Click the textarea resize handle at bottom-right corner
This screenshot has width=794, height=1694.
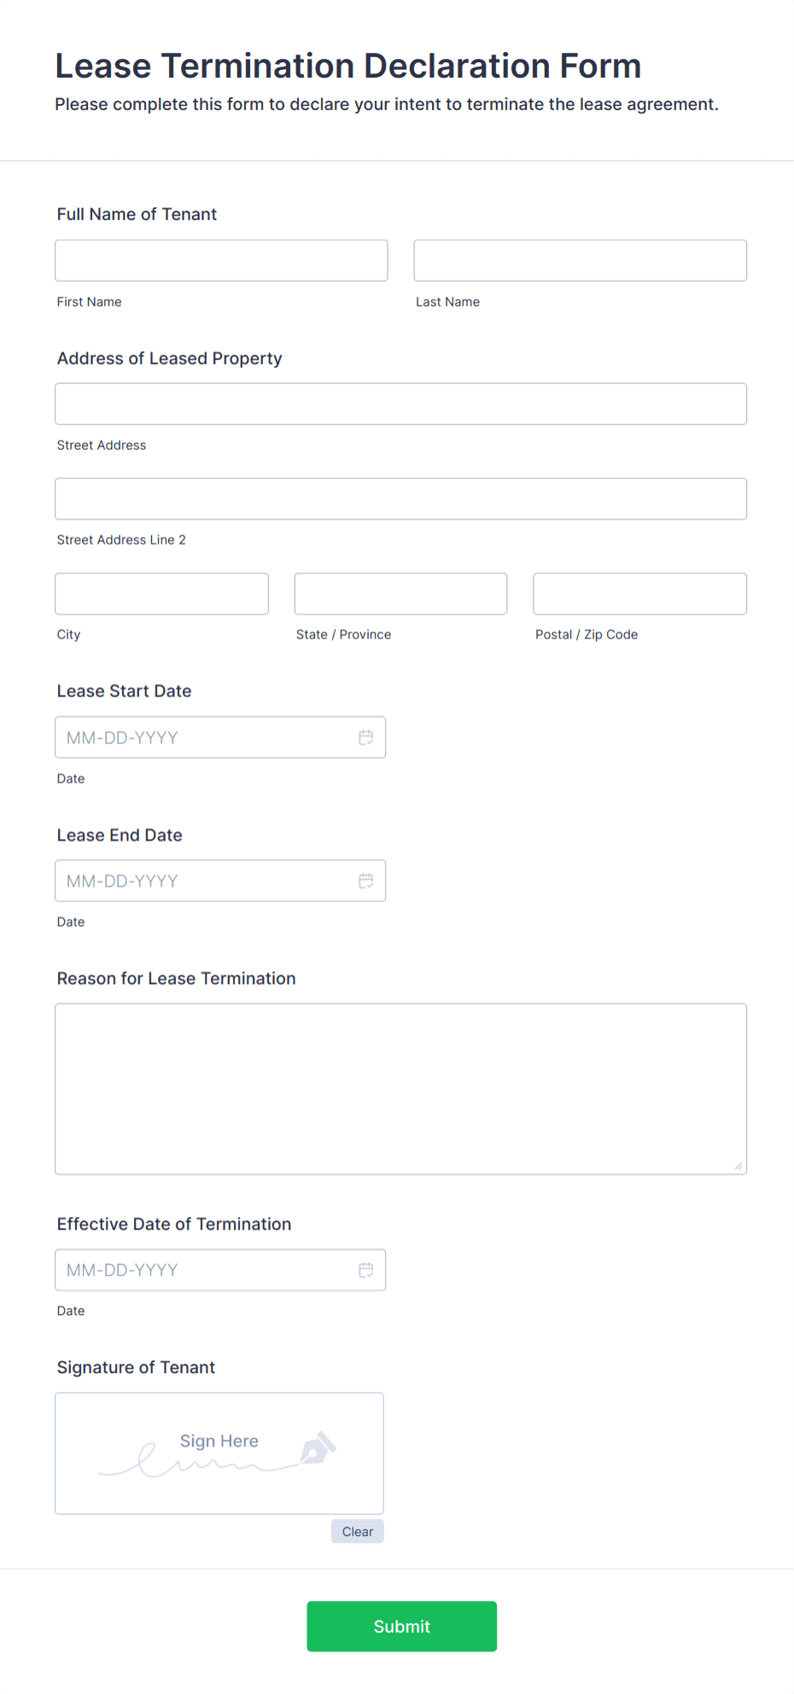(738, 1165)
